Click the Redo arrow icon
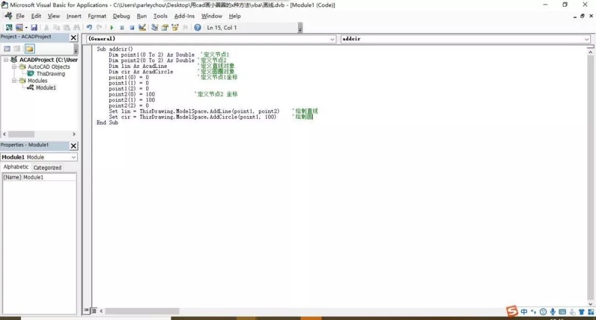The height and width of the screenshot is (320, 596). 99,28
